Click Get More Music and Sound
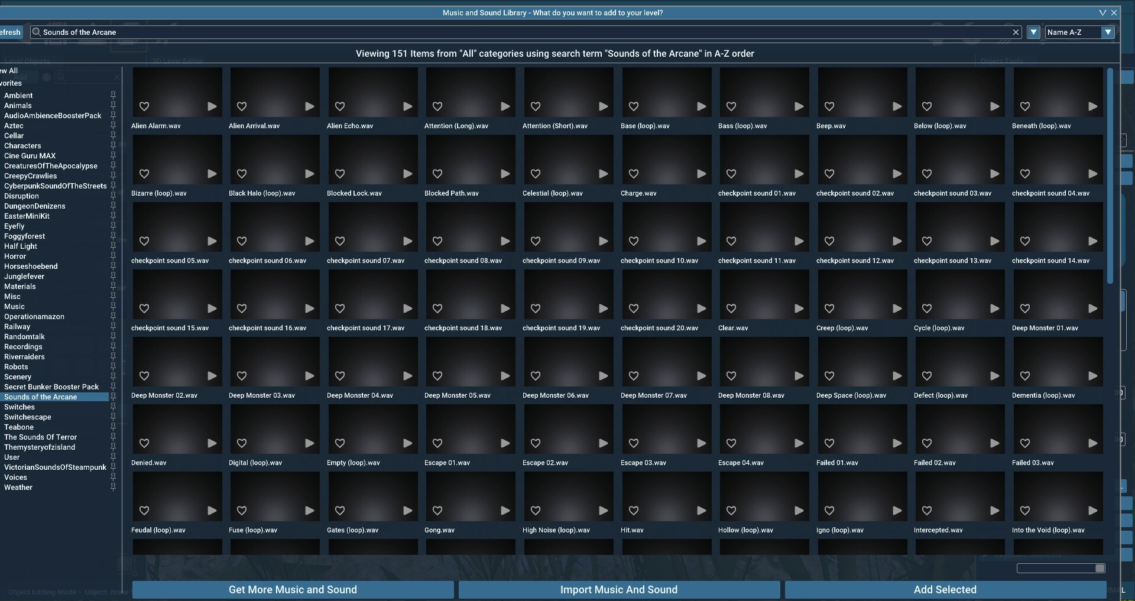 tap(293, 589)
